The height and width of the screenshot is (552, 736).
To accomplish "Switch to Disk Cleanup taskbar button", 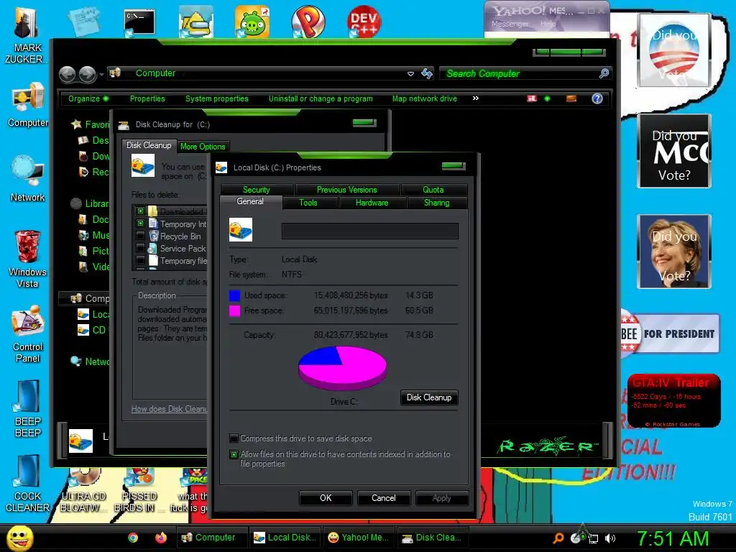I will [x=432, y=538].
